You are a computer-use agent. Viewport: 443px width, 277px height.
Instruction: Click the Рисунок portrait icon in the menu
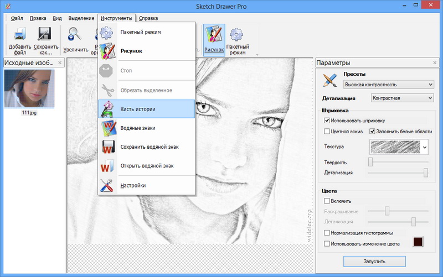click(x=107, y=51)
